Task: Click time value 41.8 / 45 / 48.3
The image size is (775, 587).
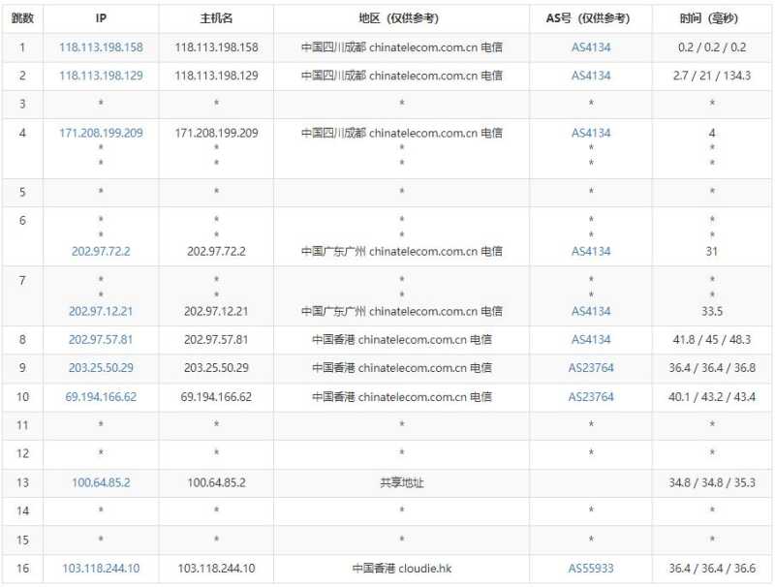Action: pos(712,339)
